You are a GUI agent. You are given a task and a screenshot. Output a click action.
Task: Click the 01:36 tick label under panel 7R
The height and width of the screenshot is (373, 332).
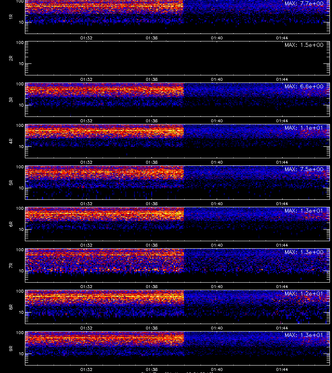pyautogui.click(x=152, y=287)
